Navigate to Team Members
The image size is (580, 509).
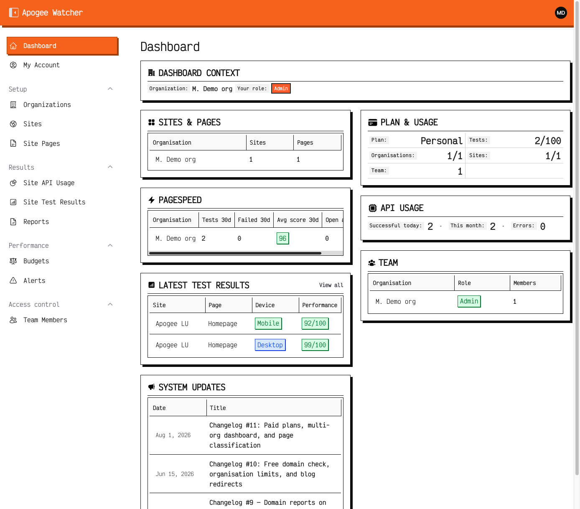pos(62,320)
